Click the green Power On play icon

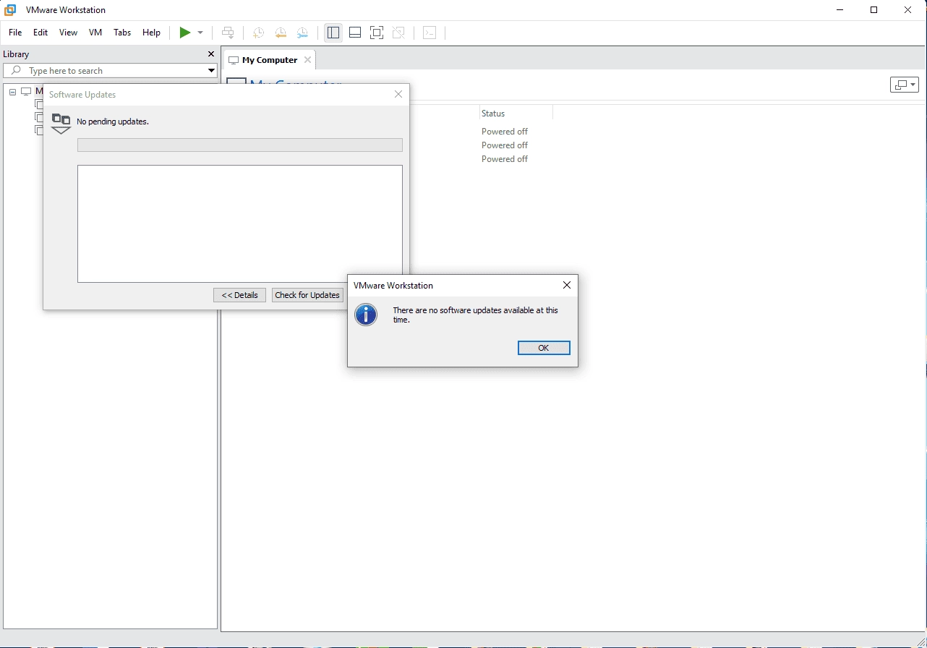tap(185, 33)
